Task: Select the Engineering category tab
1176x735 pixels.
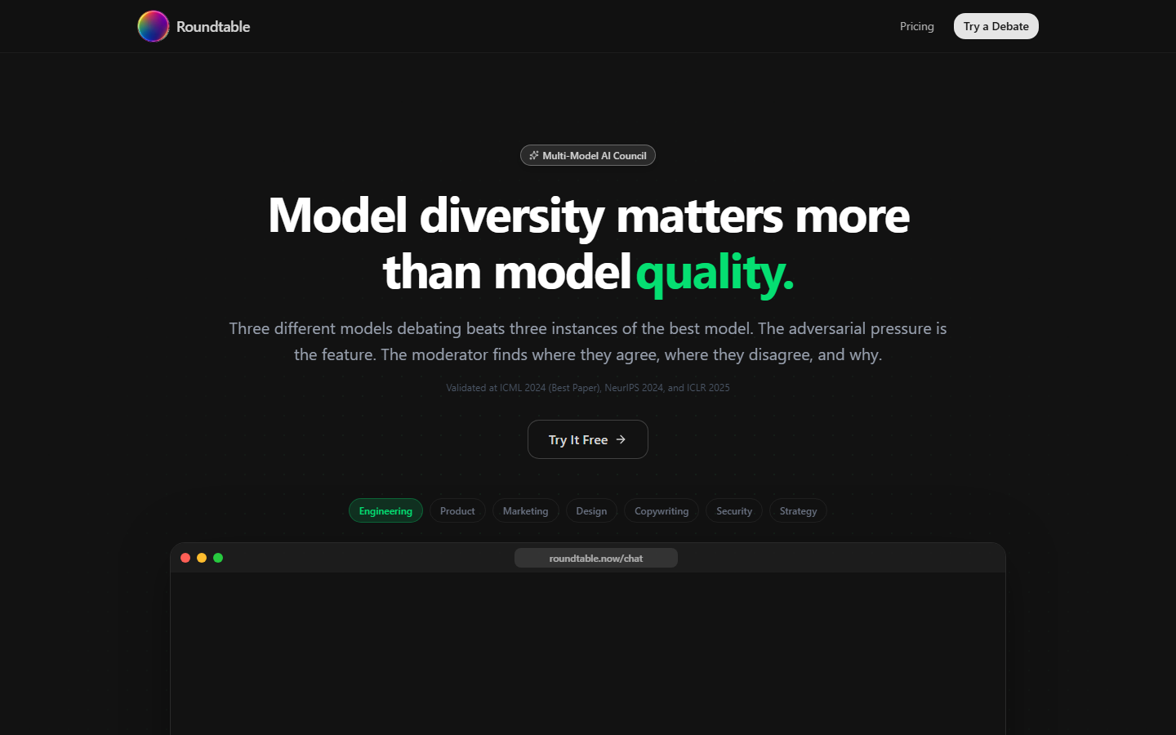Action: (385, 510)
